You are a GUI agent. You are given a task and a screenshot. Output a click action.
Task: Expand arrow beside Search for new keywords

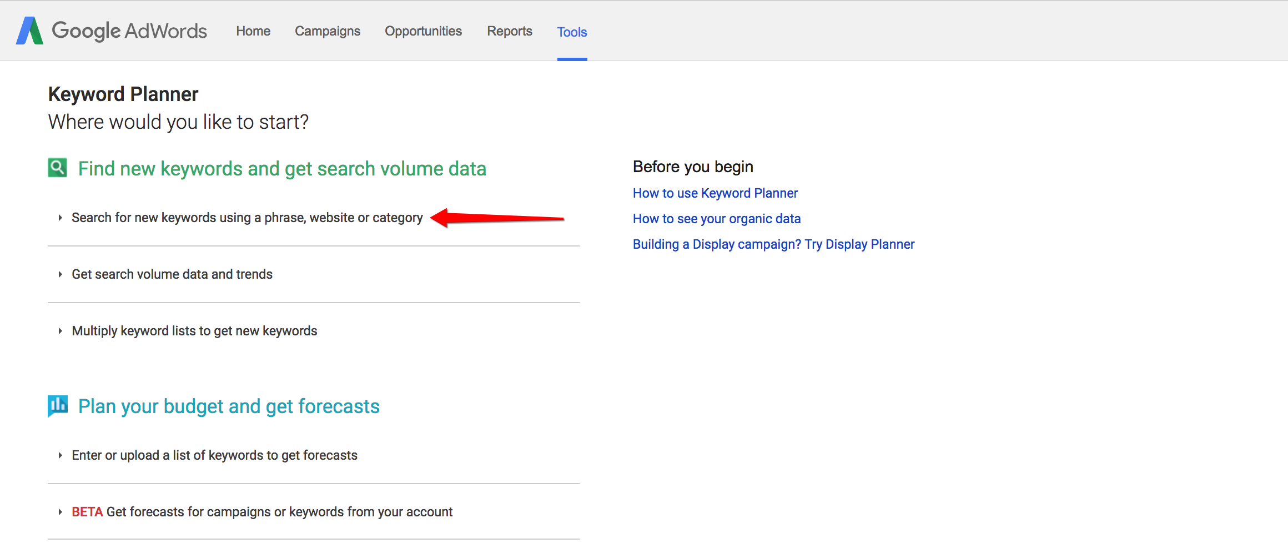pos(60,218)
